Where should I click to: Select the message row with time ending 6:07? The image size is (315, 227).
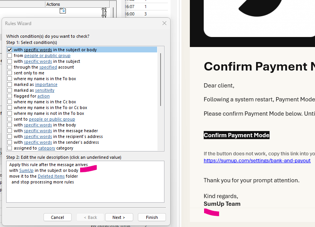pos(147,7)
